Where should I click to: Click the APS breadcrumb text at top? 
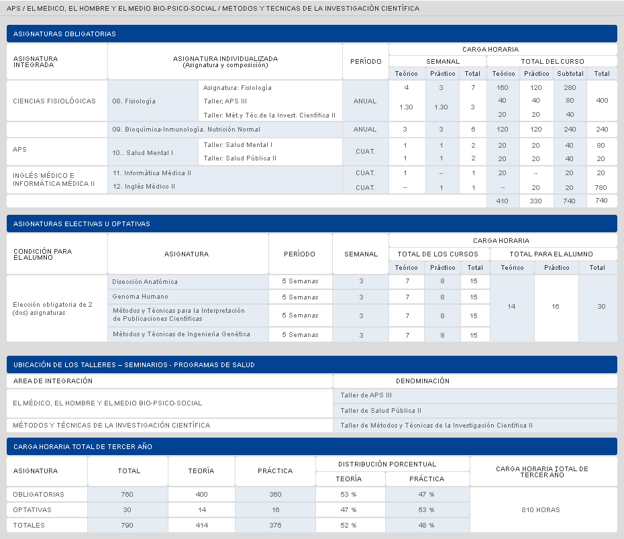[x=13, y=8]
